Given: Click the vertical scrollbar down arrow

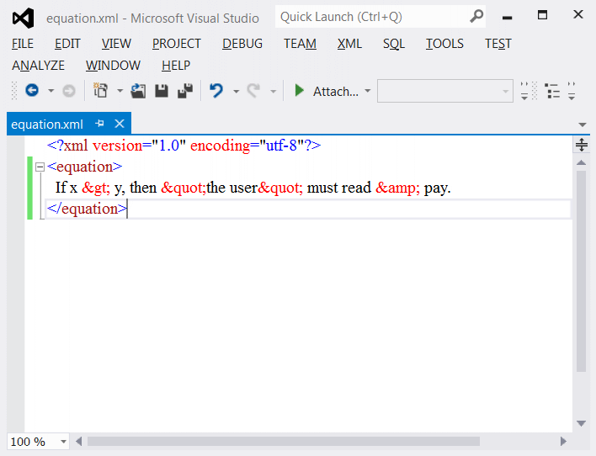Looking at the screenshot, I should 581,423.
